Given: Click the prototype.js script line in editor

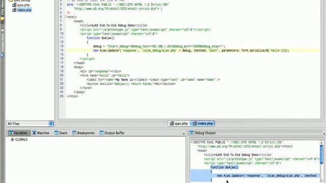Looking at the screenshot, I should [x=145, y=29].
